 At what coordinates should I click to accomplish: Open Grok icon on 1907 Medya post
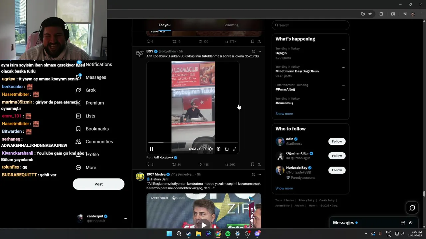253,174
